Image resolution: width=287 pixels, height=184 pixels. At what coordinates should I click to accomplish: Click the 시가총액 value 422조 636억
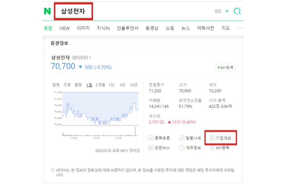point(220,106)
